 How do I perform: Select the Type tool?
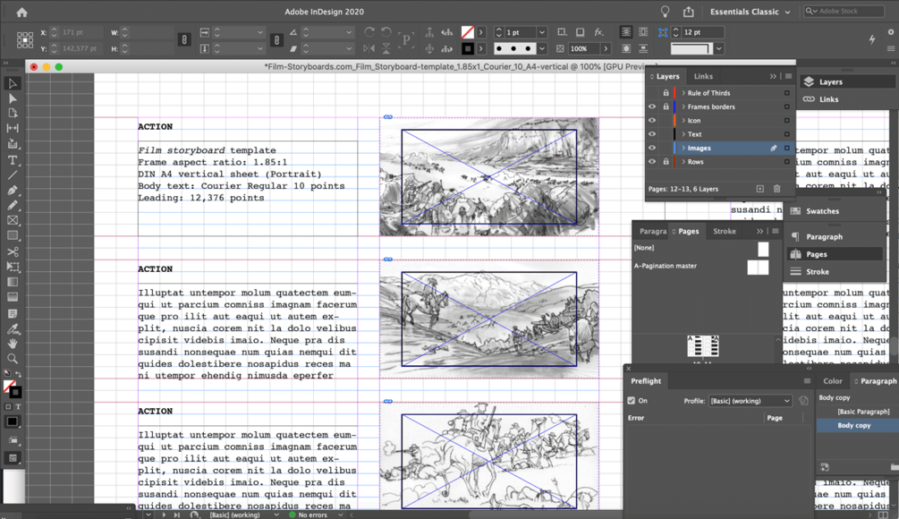(x=13, y=160)
